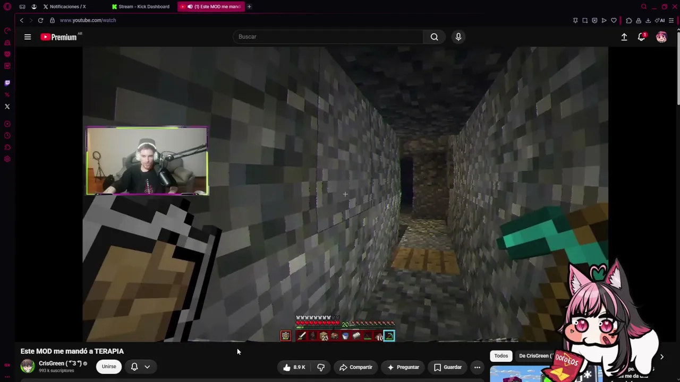The height and width of the screenshot is (382, 680).
Task: Open sidebar Settings gear icon
Action: pyautogui.click(x=7, y=159)
